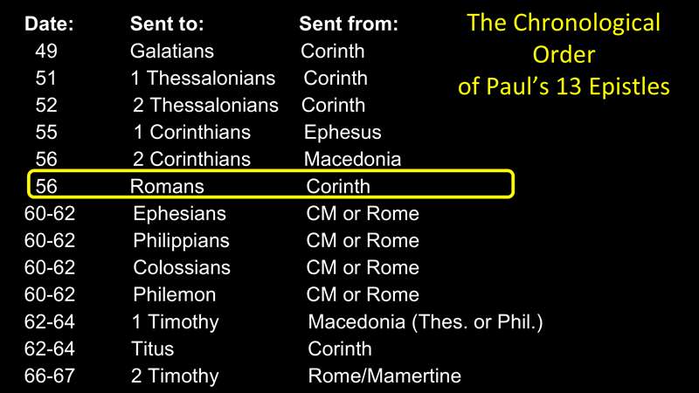Select the '1 Corinthians' entry
This screenshot has height=393, width=699.
(x=191, y=133)
